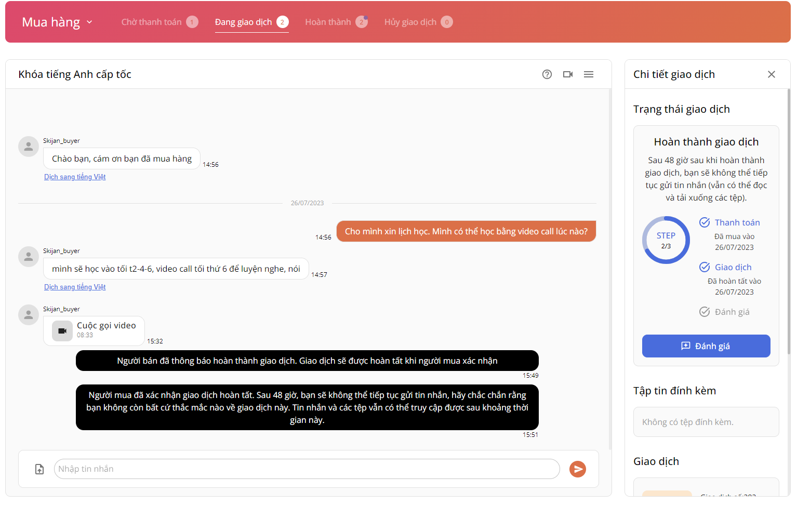Send the message with orange arrow button
Screen dimensions: 797x505
(x=578, y=469)
